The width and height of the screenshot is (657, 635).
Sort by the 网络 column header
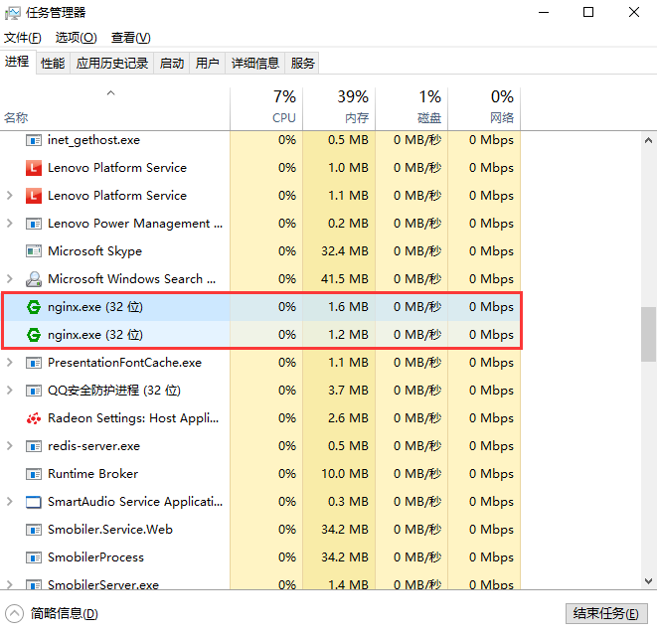click(484, 108)
